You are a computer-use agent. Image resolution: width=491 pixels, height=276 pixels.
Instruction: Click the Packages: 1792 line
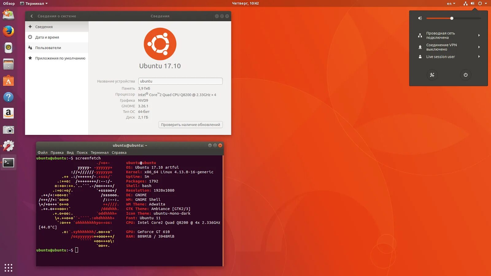tap(142, 181)
